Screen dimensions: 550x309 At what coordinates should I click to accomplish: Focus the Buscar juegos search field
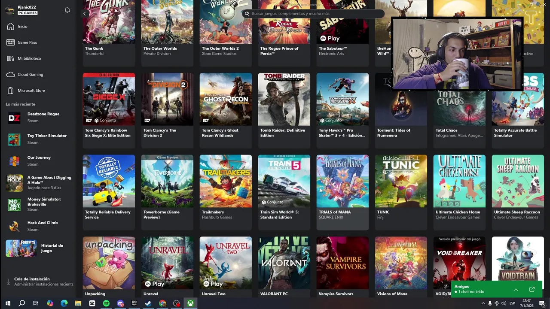(x=314, y=13)
